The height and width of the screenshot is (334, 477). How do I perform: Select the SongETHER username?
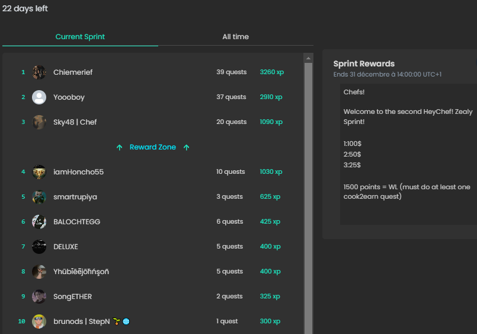73,297
